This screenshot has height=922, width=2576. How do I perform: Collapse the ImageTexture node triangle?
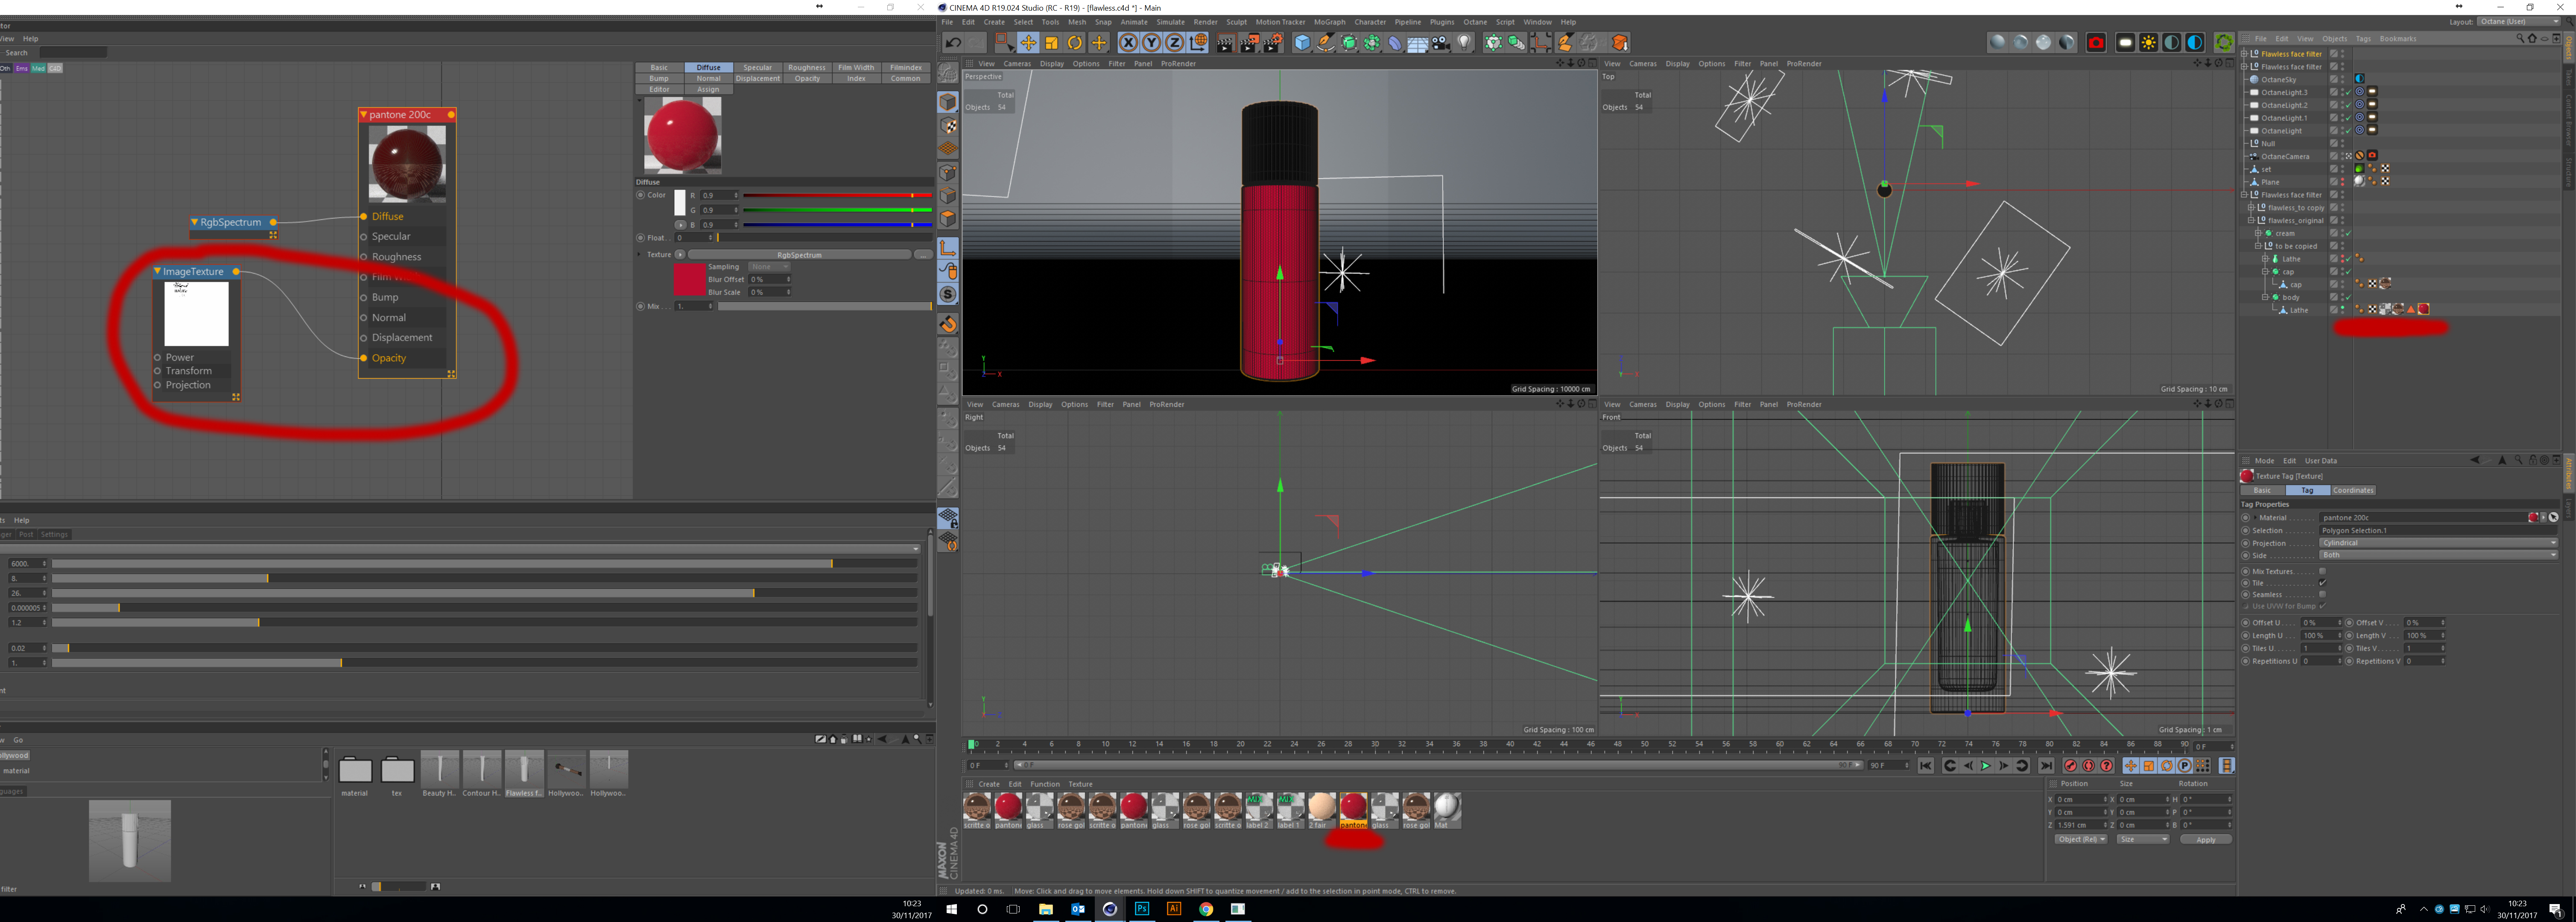pyautogui.click(x=157, y=271)
